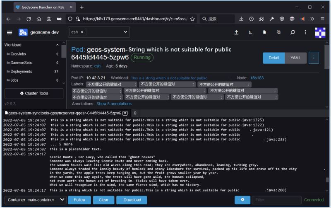The width and height of the screenshot is (331, 208).
Task: Click the Follow log button
Action: 79,200
